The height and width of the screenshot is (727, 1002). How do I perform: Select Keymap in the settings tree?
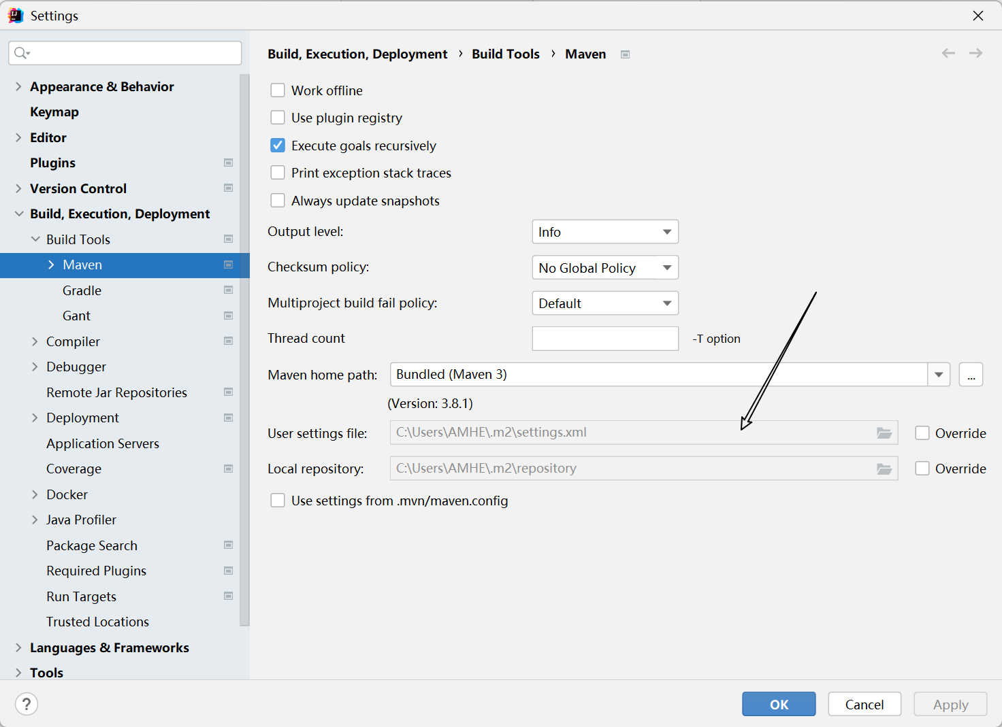(x=54, y=112)
